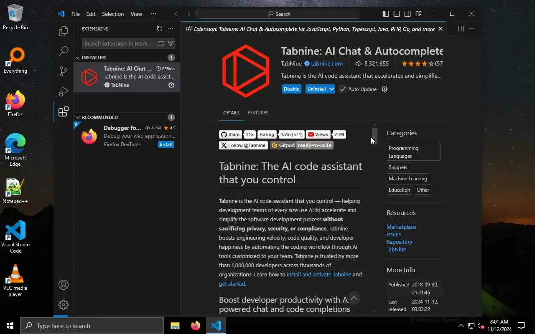The height and width of the screenshot is (334, 535).
Task: Switch to the Features tab
Action: tap(258, 113)
